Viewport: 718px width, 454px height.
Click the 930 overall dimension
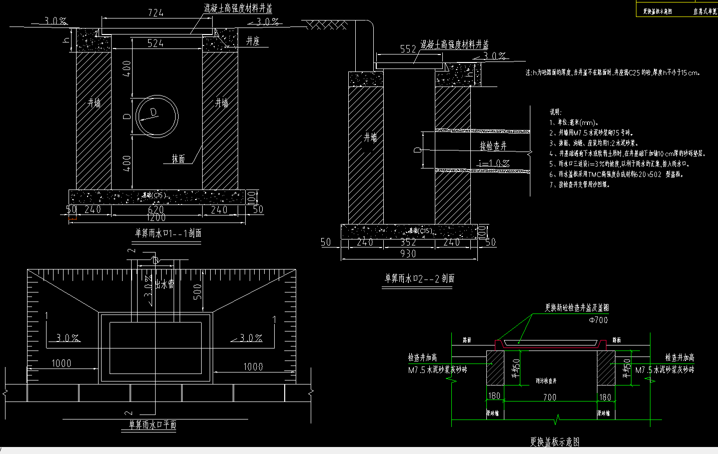coord(408,253)
